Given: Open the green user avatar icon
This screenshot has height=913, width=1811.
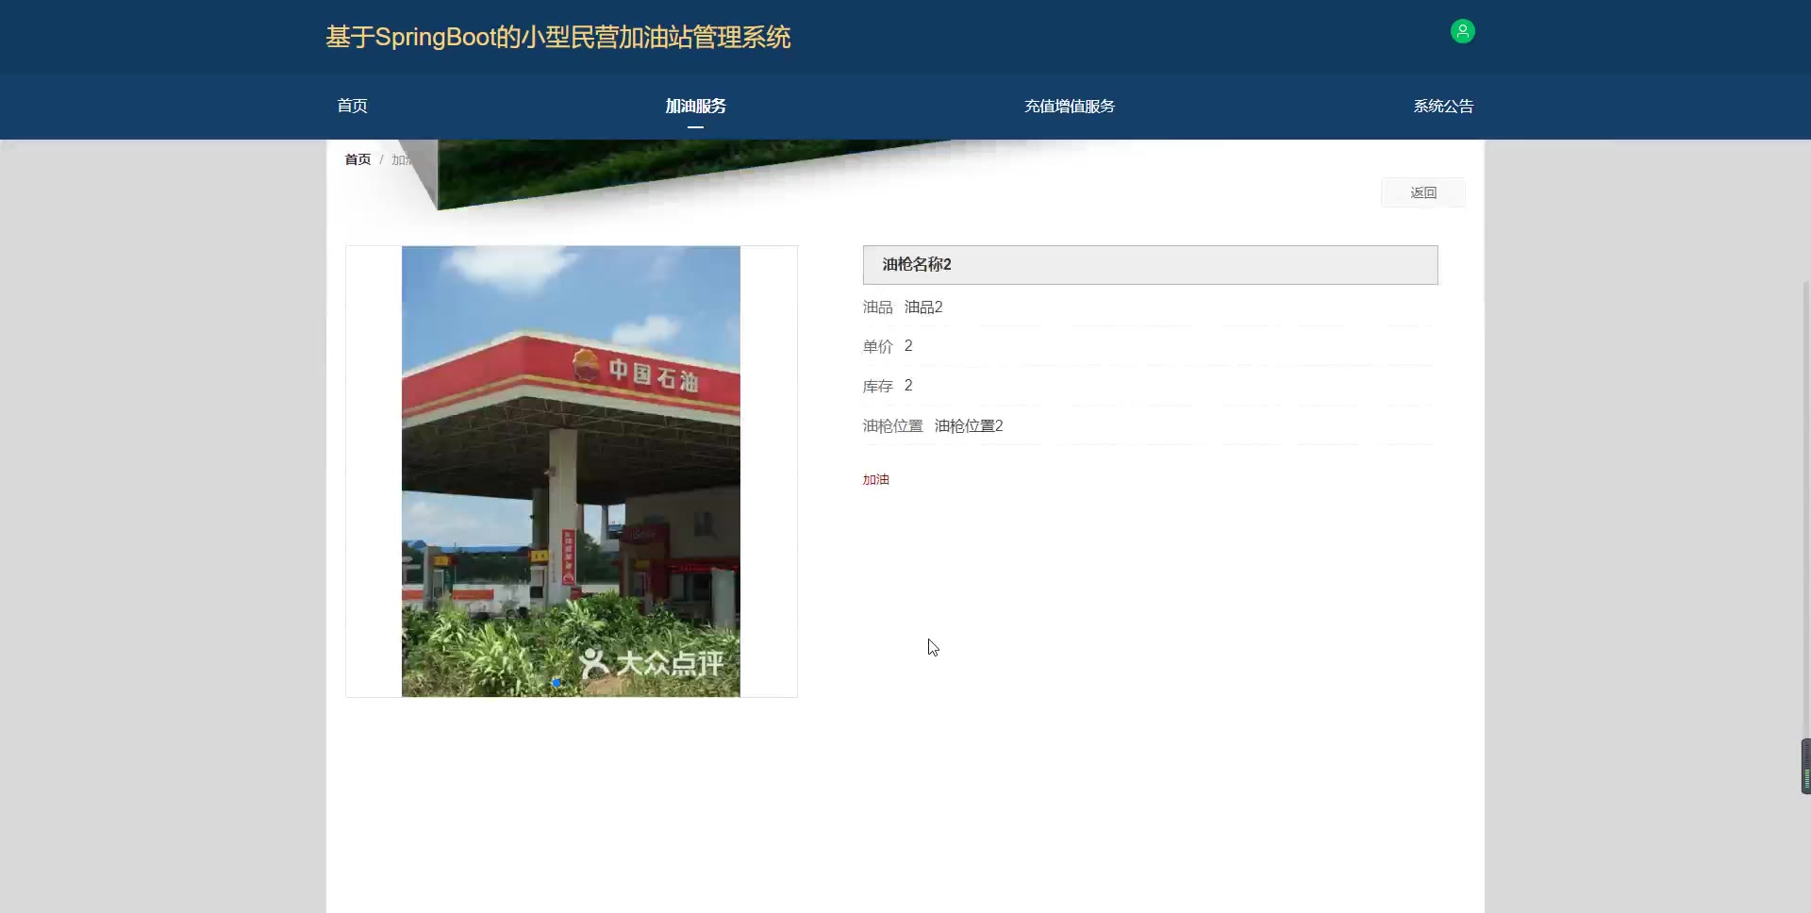Looking at the screenshot, I should pyautogui.click(x=1462, y=31).
